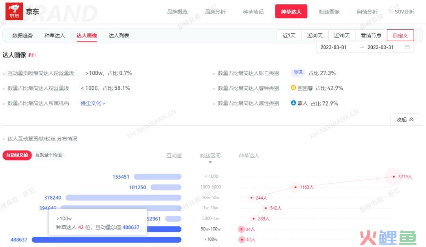Click the '< 1000' fan range label
This screenshot has width=426, height=247.
[211, 176]
